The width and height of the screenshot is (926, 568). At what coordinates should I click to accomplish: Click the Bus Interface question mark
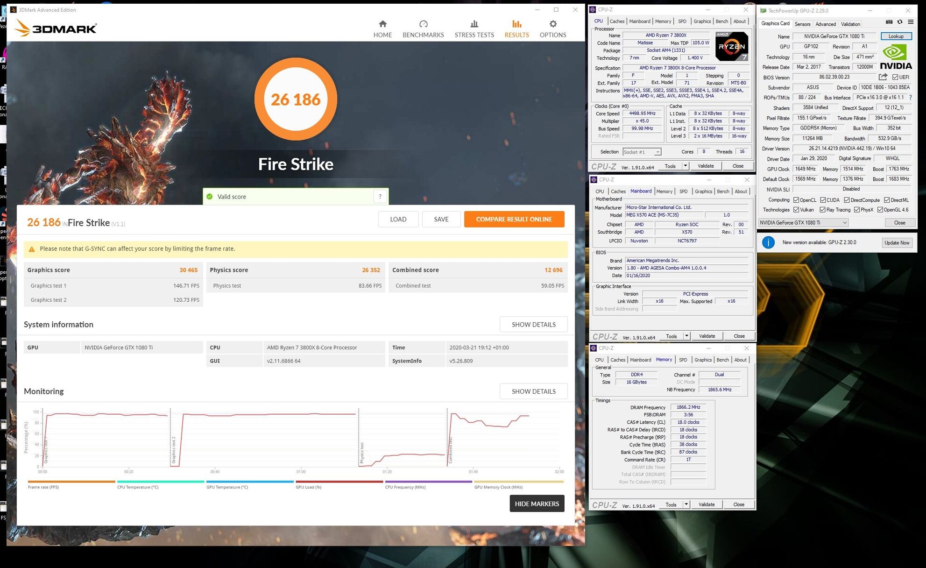click(x=910, y=98)
